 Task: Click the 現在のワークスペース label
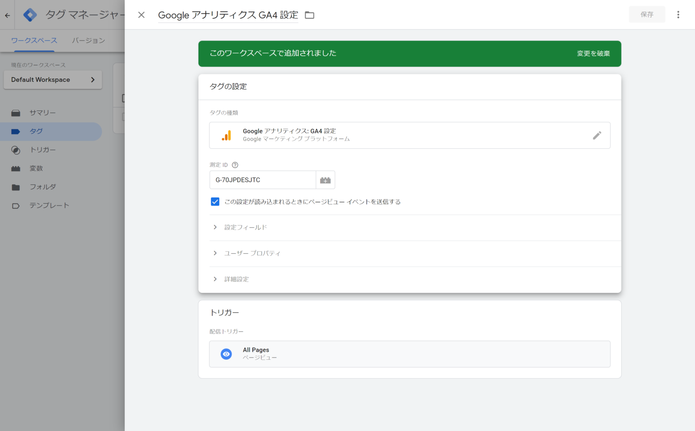coord(38,65)
